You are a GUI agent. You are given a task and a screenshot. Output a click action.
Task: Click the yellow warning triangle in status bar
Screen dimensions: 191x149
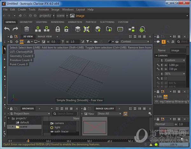click(x=151, y=145)
